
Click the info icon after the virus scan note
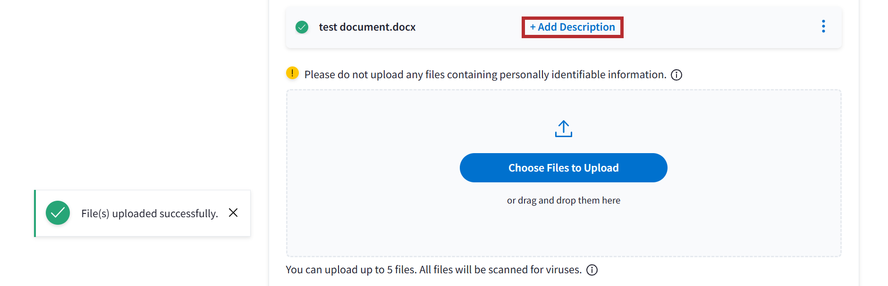pos(592,270)
